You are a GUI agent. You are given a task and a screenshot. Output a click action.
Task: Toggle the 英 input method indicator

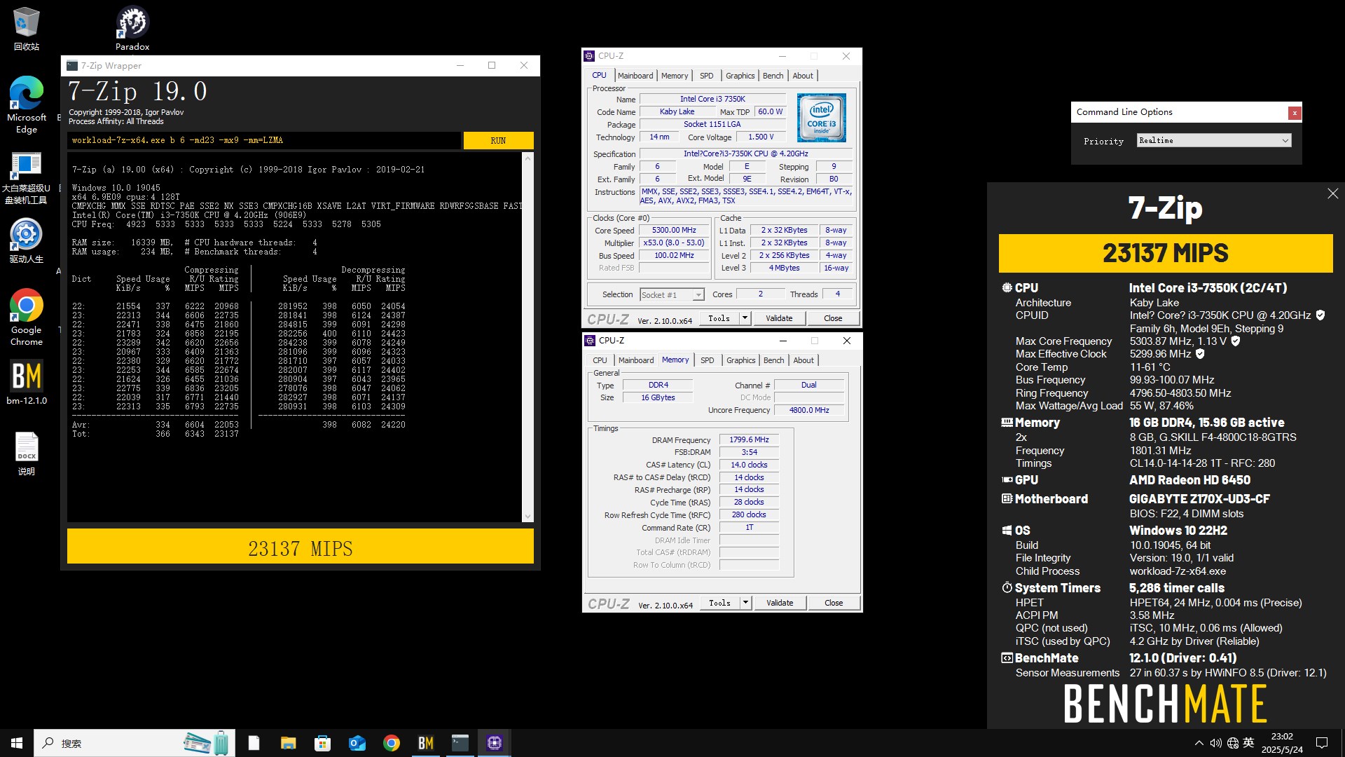(x=1248, y=743)
